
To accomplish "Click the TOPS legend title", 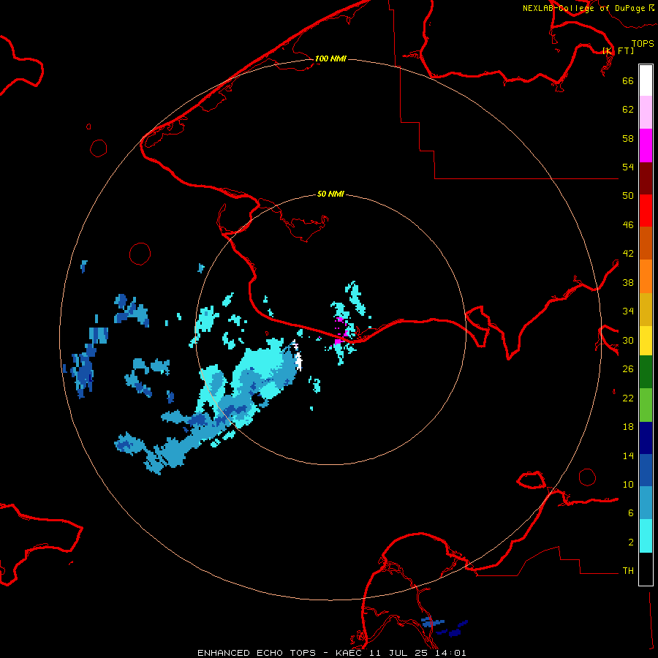I will point(643,44).
